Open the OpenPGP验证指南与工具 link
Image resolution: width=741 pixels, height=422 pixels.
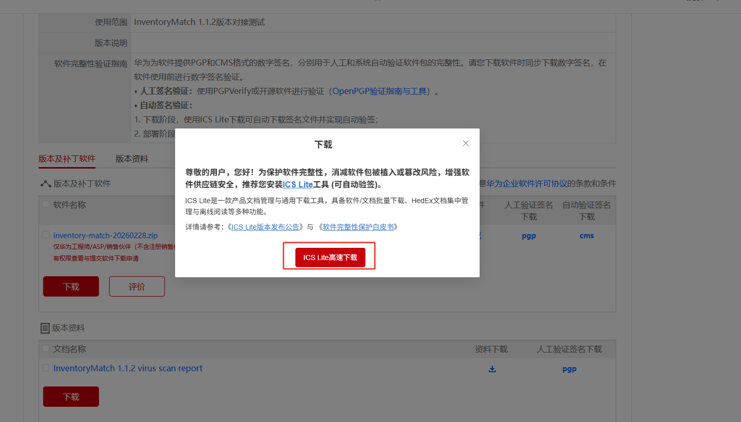pos(379,91)
